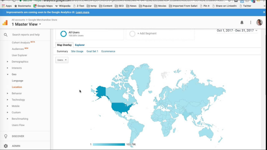Open the Popular bookmarks folder
The height and width of the screenshot is (150, 267).
(145, 6)
